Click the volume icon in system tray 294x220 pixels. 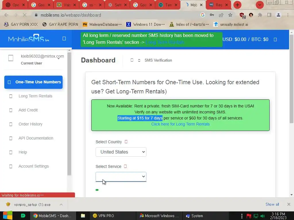point(263,216)
